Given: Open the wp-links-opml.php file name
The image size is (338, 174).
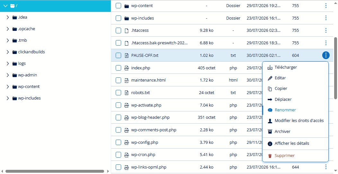Looking at the screenshot, I should point(149,167).
